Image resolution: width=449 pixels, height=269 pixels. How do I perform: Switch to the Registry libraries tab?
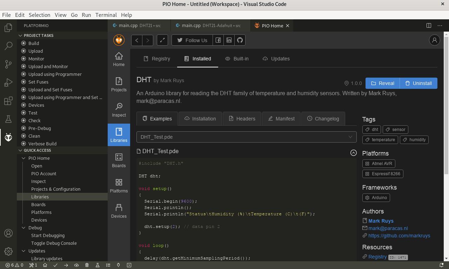157,59
